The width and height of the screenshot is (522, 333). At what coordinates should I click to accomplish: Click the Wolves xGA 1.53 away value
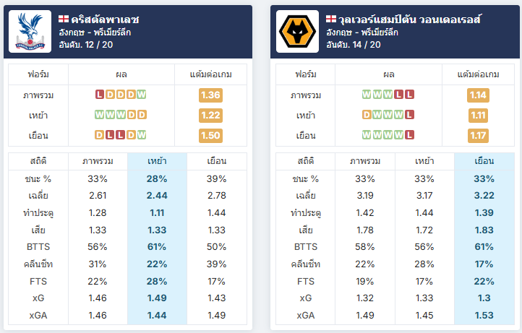[x=484, y=315]
